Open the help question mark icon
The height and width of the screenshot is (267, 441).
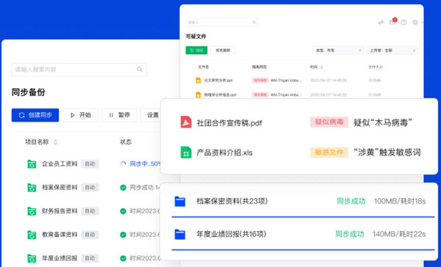point(404,23)
